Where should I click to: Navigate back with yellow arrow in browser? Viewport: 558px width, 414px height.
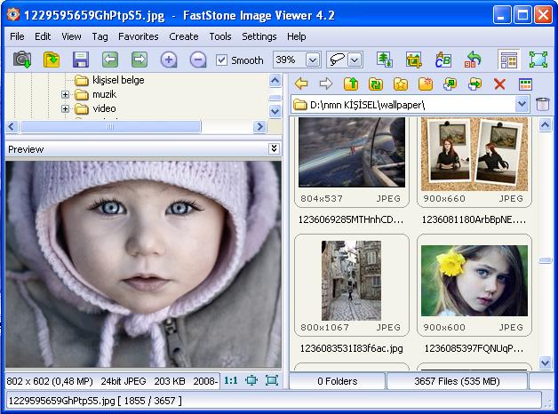(301, 84)
